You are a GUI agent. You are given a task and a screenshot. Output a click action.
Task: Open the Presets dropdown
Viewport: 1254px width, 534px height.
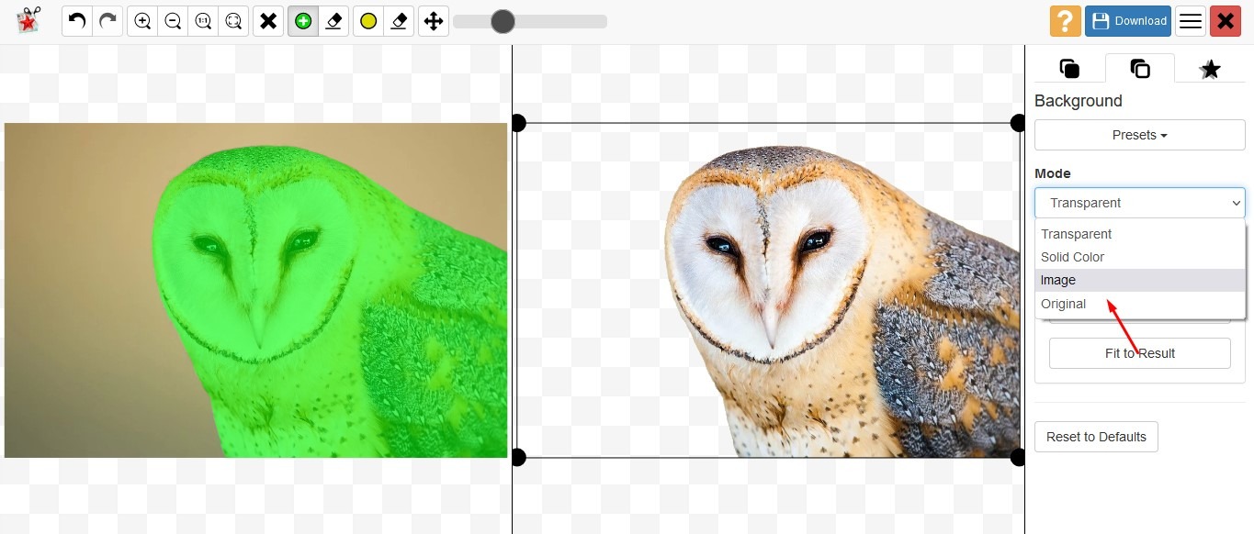click(x=1140, y=135)
